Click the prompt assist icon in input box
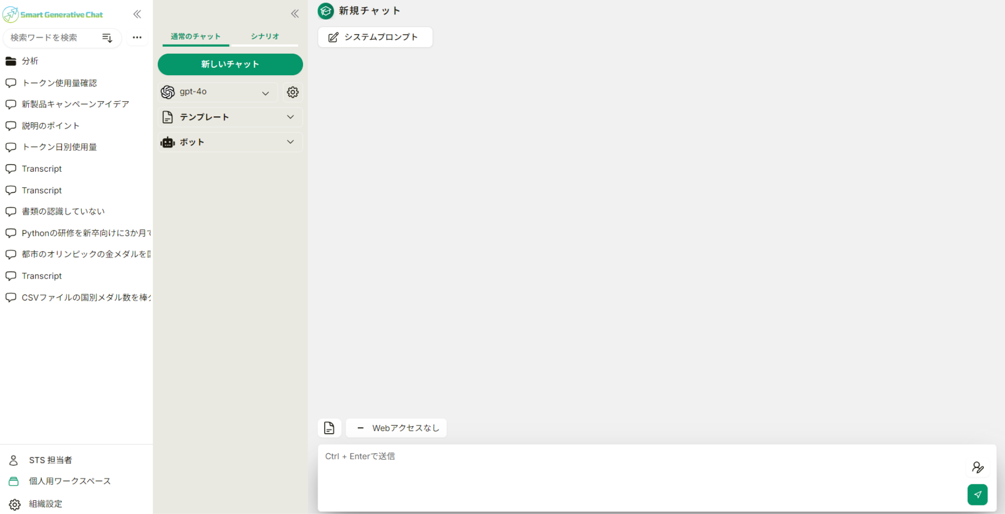 point(977,467)
